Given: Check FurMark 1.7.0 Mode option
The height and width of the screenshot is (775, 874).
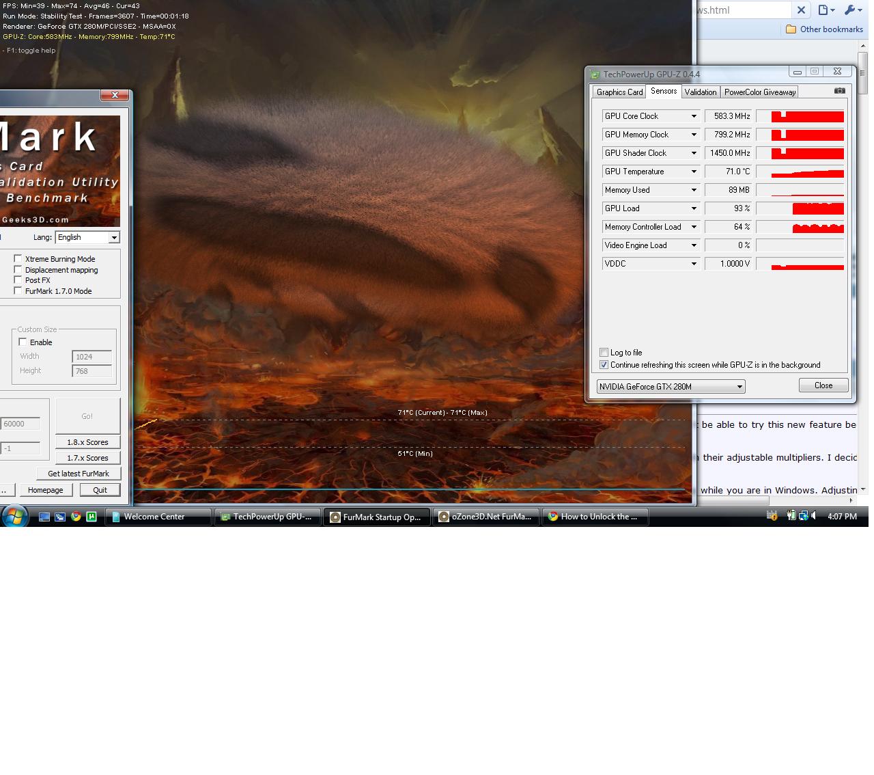Looking at the screenshot, I should click(18, 290).
